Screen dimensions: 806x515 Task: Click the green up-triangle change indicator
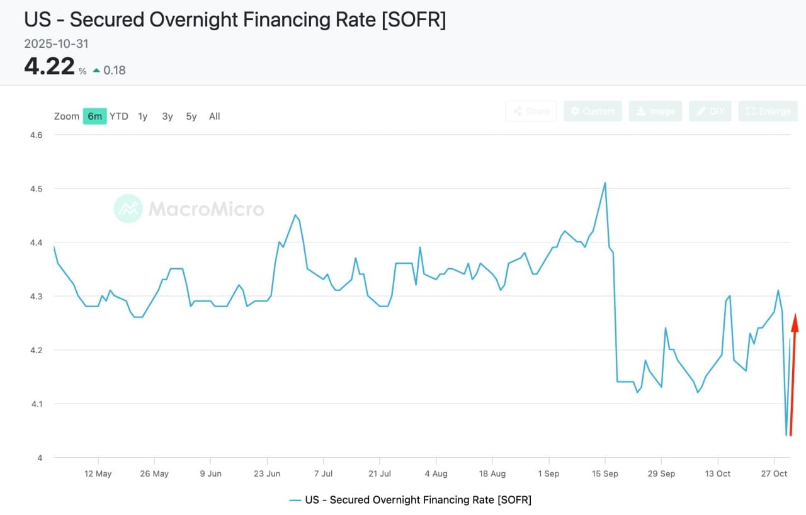(x=96, y=71)
